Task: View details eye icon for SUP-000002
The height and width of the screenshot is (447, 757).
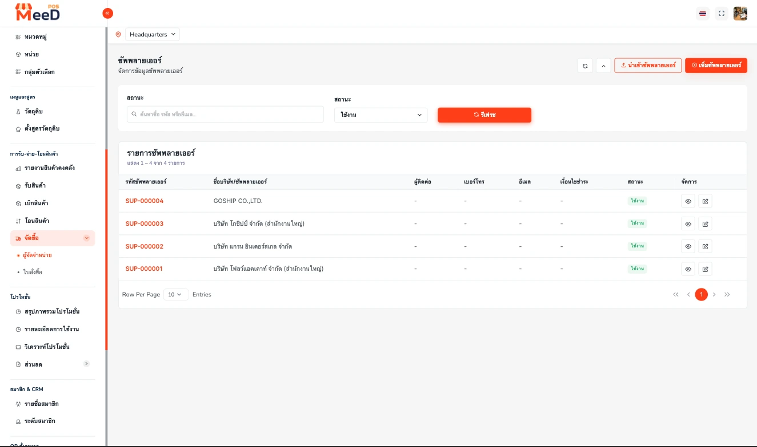Action: coord(688,246)
